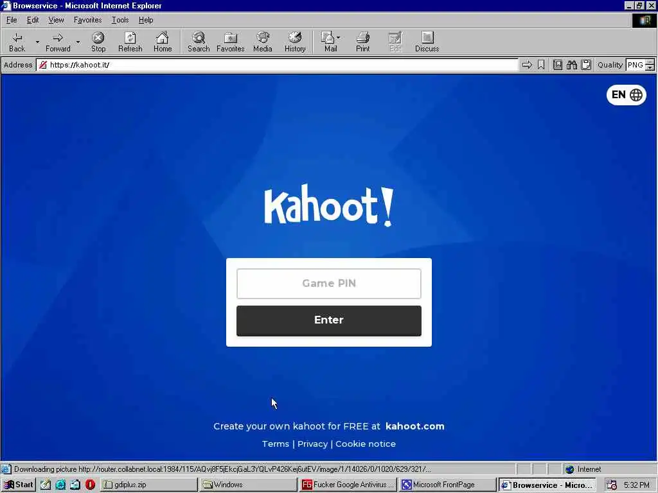The image size is (658, 493).
Task: Click the system tray scheduler icon
Action: tap(612, 485)
